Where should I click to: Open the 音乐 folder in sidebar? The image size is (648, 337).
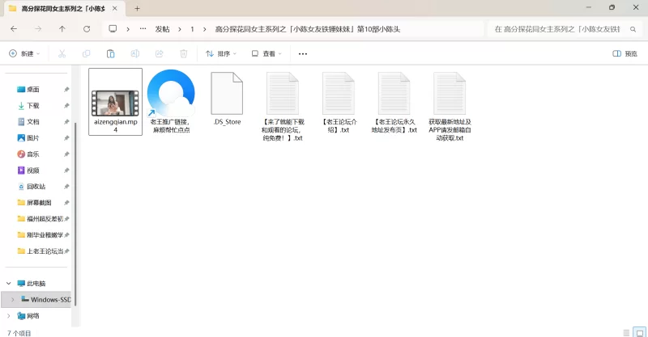coord(32,154)
